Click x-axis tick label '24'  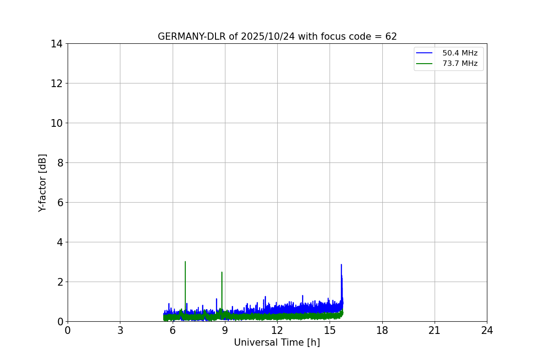(487, 331)
